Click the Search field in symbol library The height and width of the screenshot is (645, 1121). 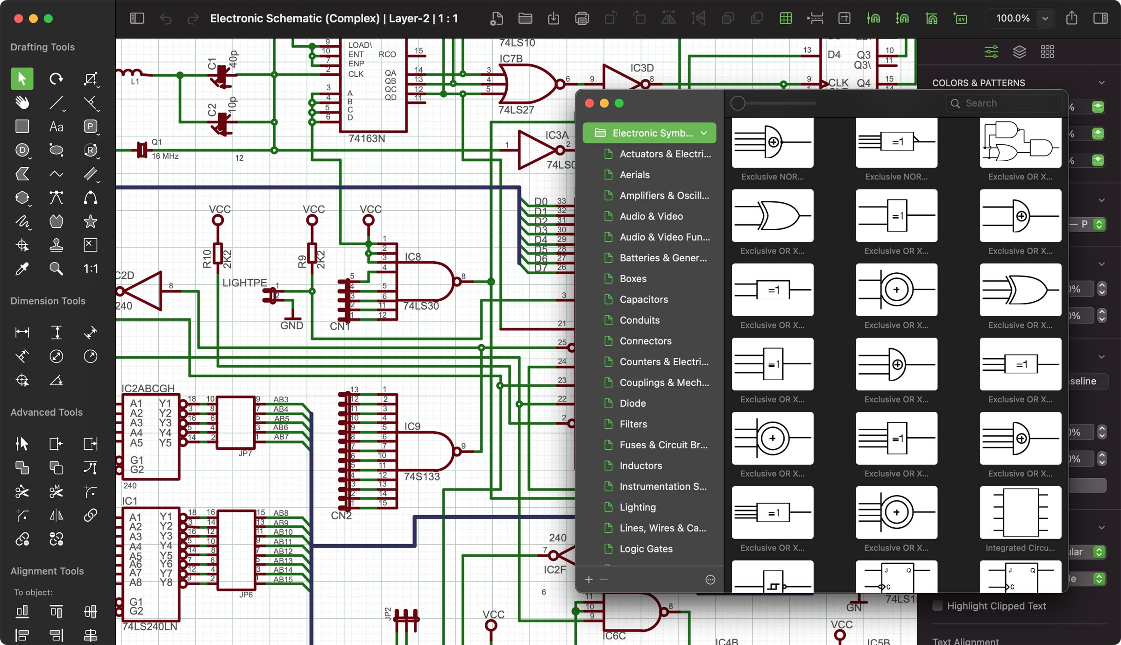1004,103
